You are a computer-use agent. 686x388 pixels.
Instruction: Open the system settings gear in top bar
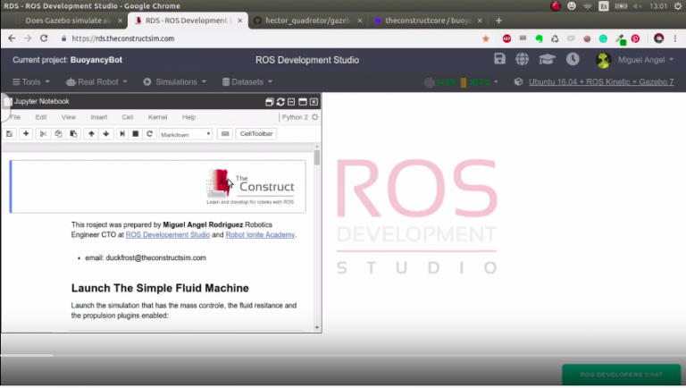pyautogui.click(x=678, y=6)
